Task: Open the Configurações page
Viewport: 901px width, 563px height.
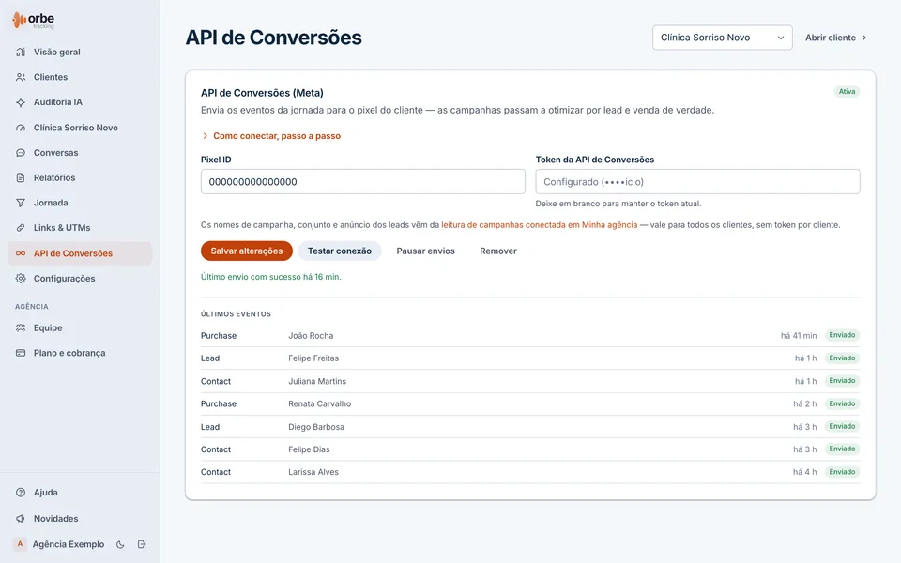Action: pos(80,278)
